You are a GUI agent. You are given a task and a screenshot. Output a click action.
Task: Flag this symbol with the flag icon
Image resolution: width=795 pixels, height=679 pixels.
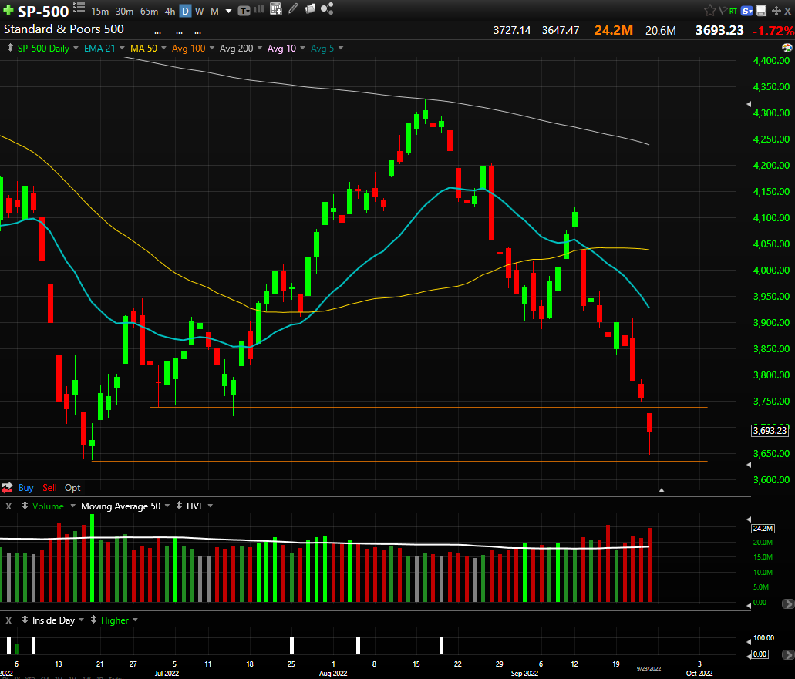coord(723,10)
